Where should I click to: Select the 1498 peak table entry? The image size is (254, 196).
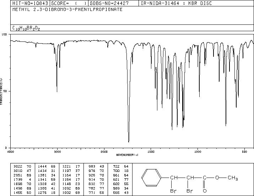tap(22, 188)
